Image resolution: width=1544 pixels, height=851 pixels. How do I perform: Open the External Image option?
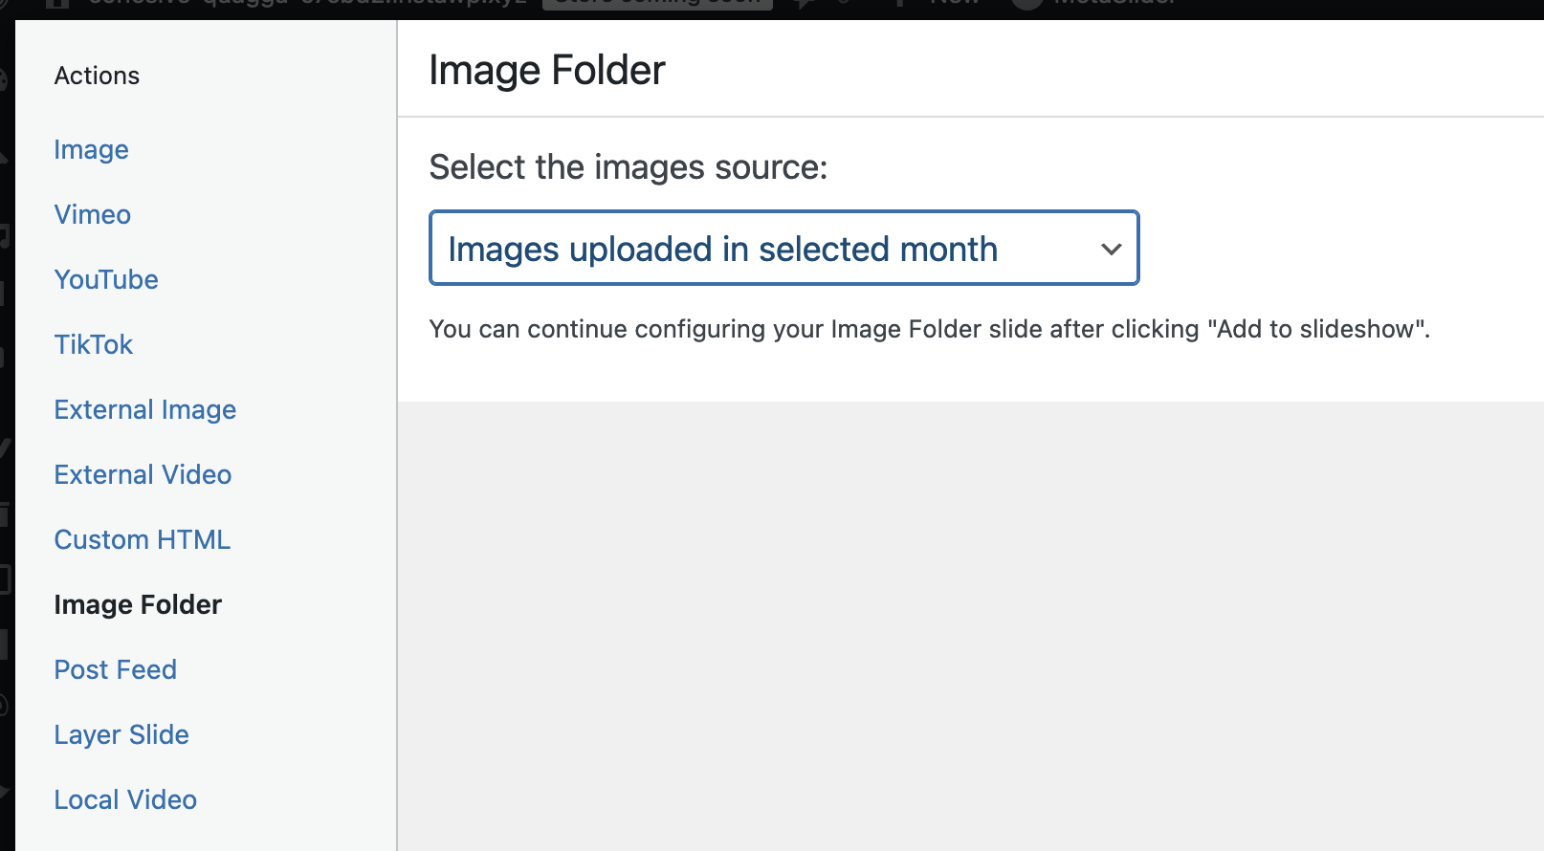pos(144,410)
